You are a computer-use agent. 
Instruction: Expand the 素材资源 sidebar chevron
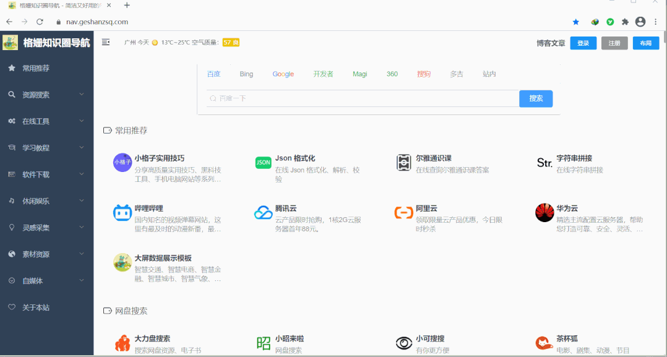click(82, 254)
